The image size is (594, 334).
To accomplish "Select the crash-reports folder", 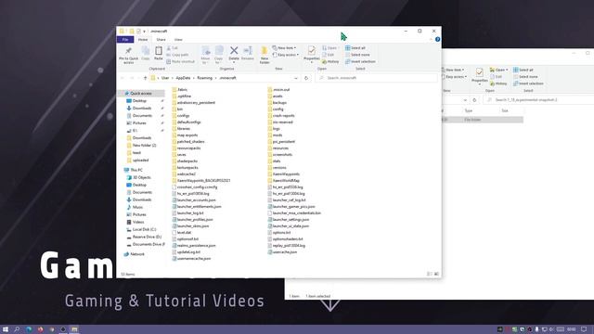I will 283,115.
